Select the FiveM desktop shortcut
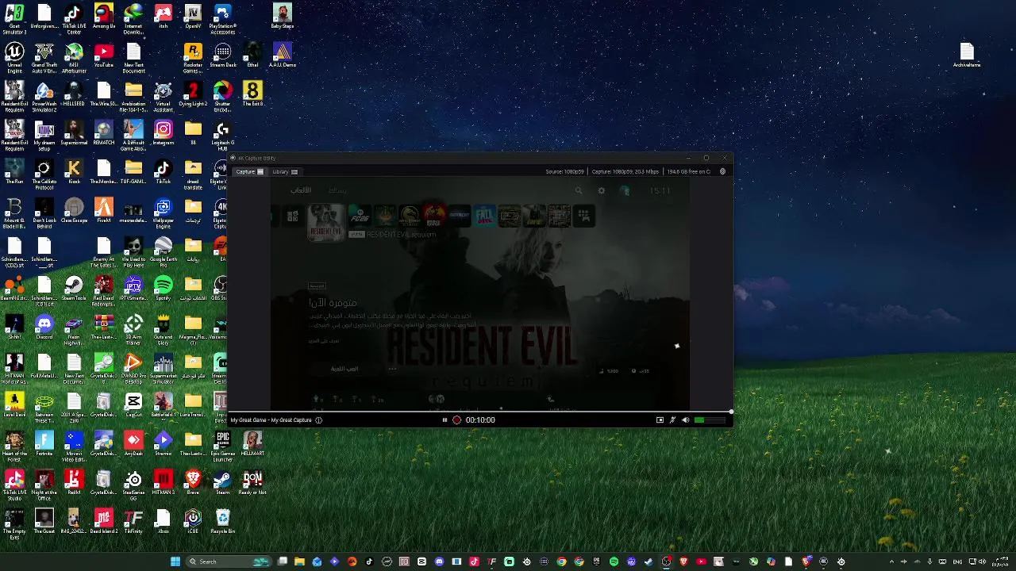 pyautogui.click(x=103, y=212)
